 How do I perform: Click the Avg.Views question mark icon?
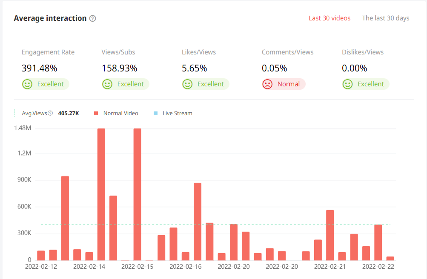pyautogui.click(x=50, y=113)
